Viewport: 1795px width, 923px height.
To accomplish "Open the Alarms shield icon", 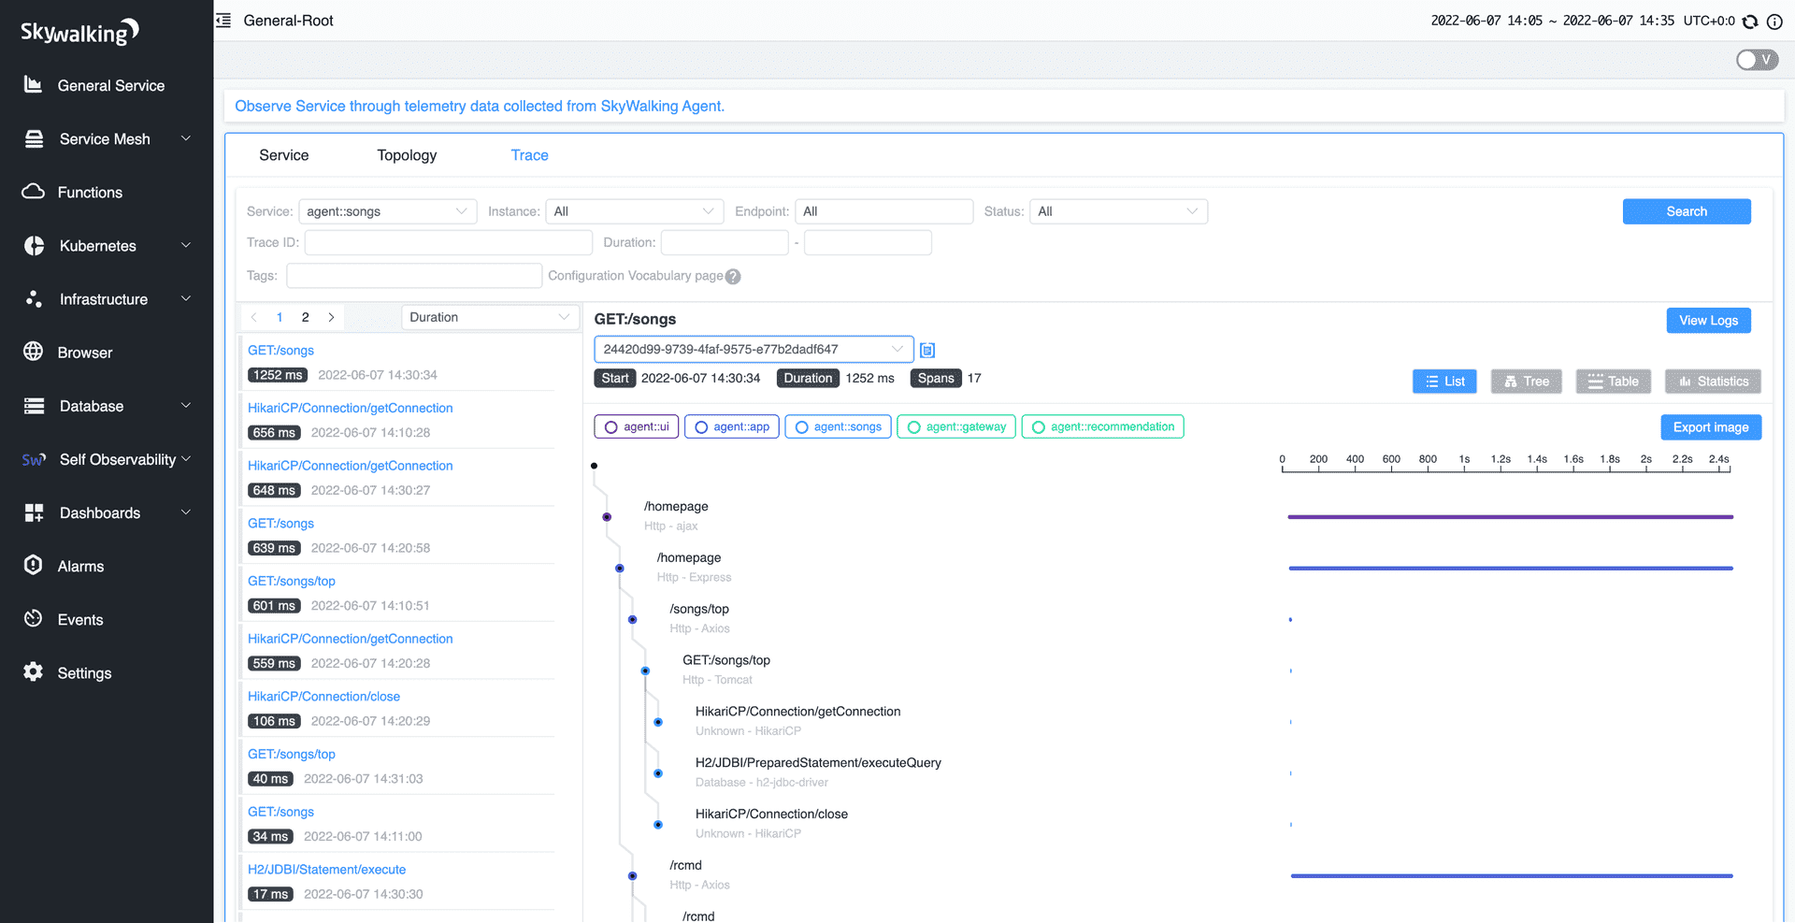I will point(34,566).
